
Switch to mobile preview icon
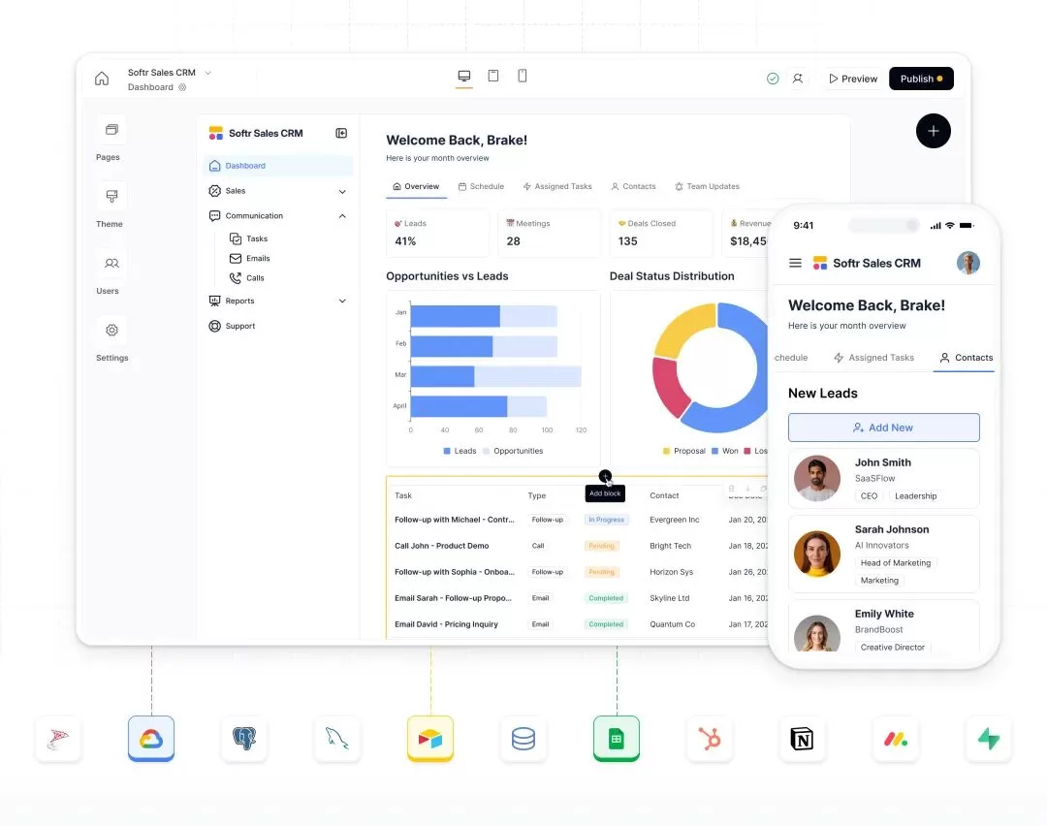[x=523, y=76]
